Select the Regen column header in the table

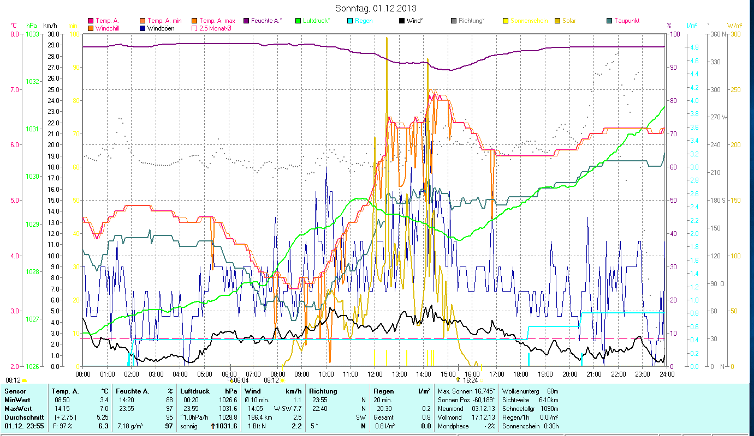[x=383, y=391]
